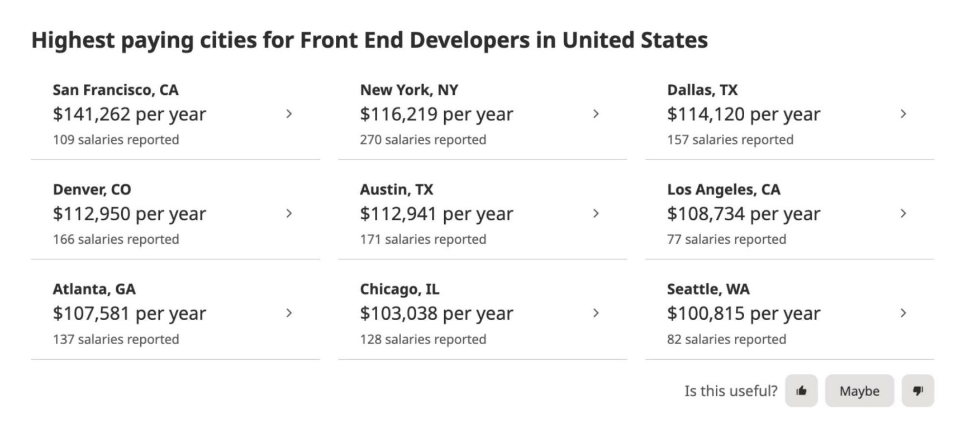Click the Dallas, TX city name
Screen dimensions: 980x424
(x=702, y=89)
